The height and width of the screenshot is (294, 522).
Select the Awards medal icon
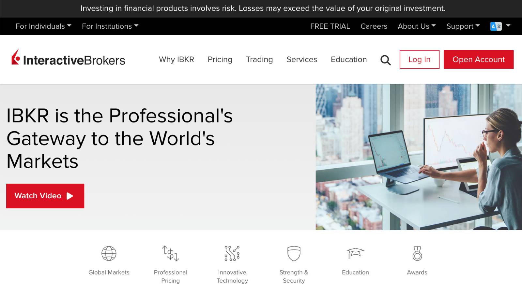417,253
